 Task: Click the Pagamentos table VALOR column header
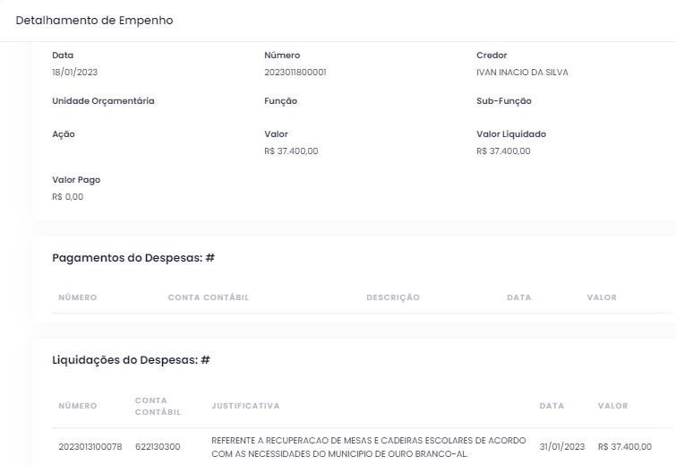point(602,297)
